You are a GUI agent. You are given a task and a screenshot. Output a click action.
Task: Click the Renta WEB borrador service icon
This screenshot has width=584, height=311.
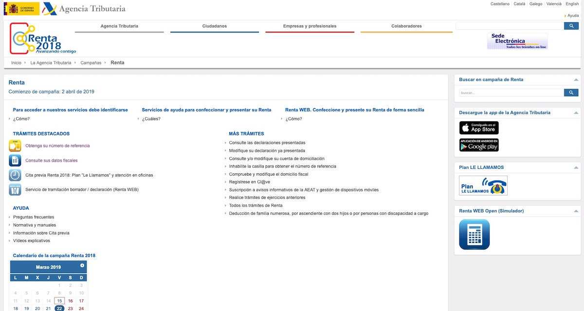(x=15, y=190)
